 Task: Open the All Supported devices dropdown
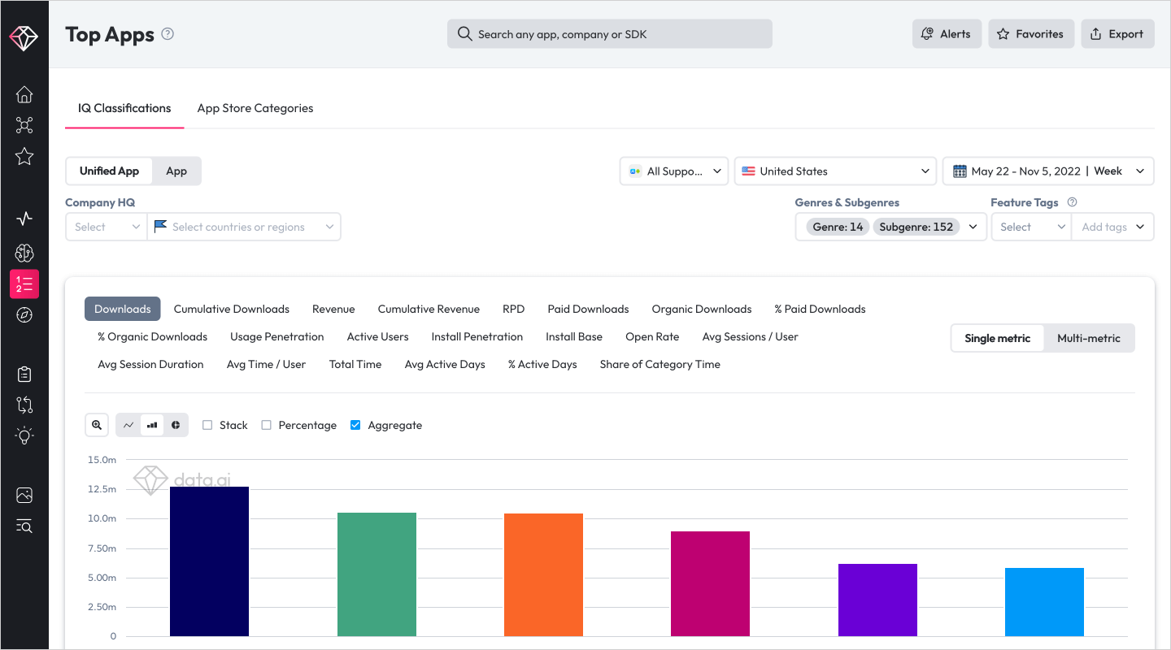click(x=675, y=171)
